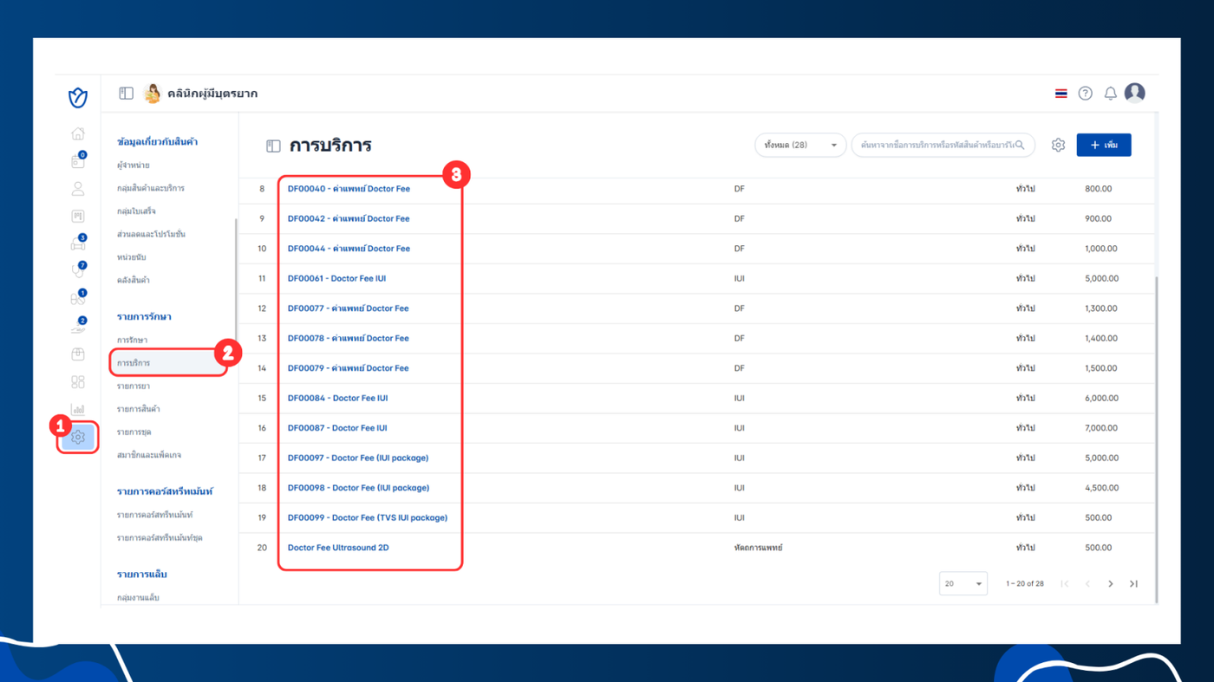Go to the next page arrow

(1110, 584)
